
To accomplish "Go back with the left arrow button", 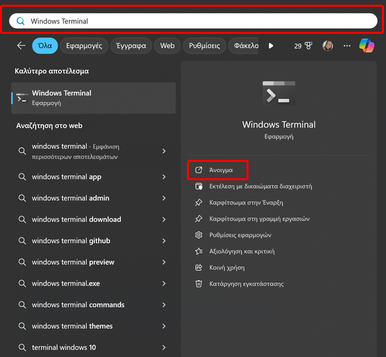I will tap(22, 45).
